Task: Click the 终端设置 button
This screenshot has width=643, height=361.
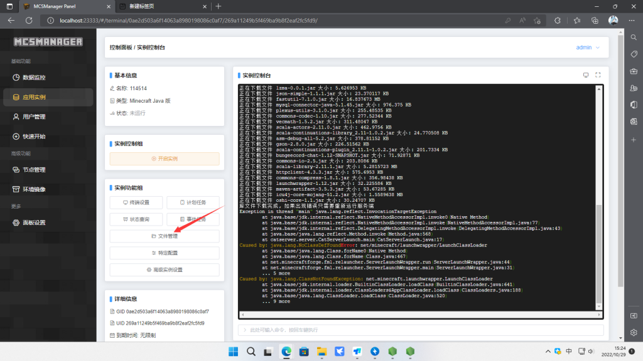Action: (x=136, y=202)
